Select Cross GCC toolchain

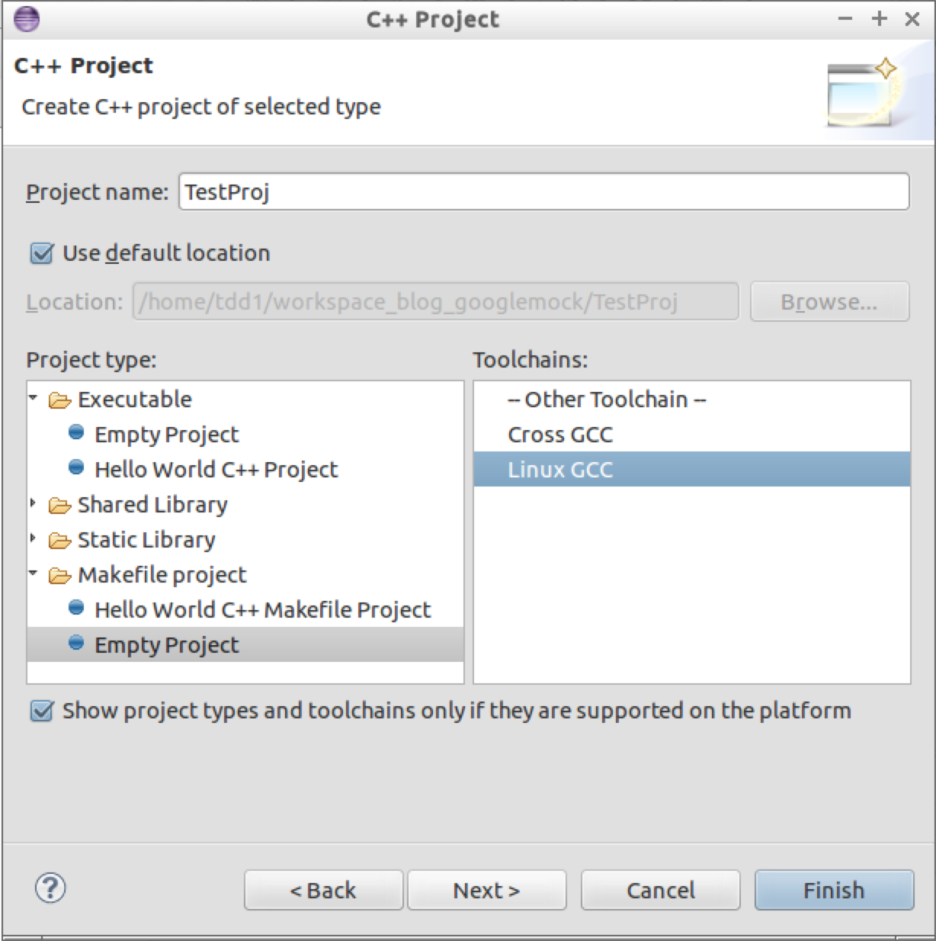(560, 435)
